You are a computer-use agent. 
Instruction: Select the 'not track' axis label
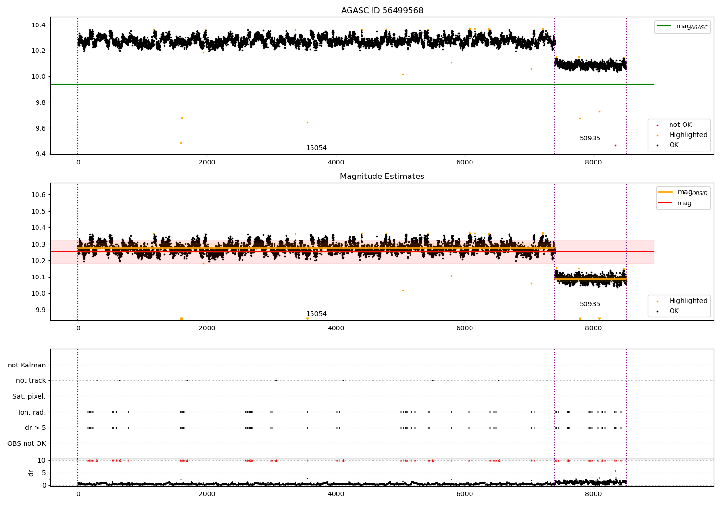(31, 381)
